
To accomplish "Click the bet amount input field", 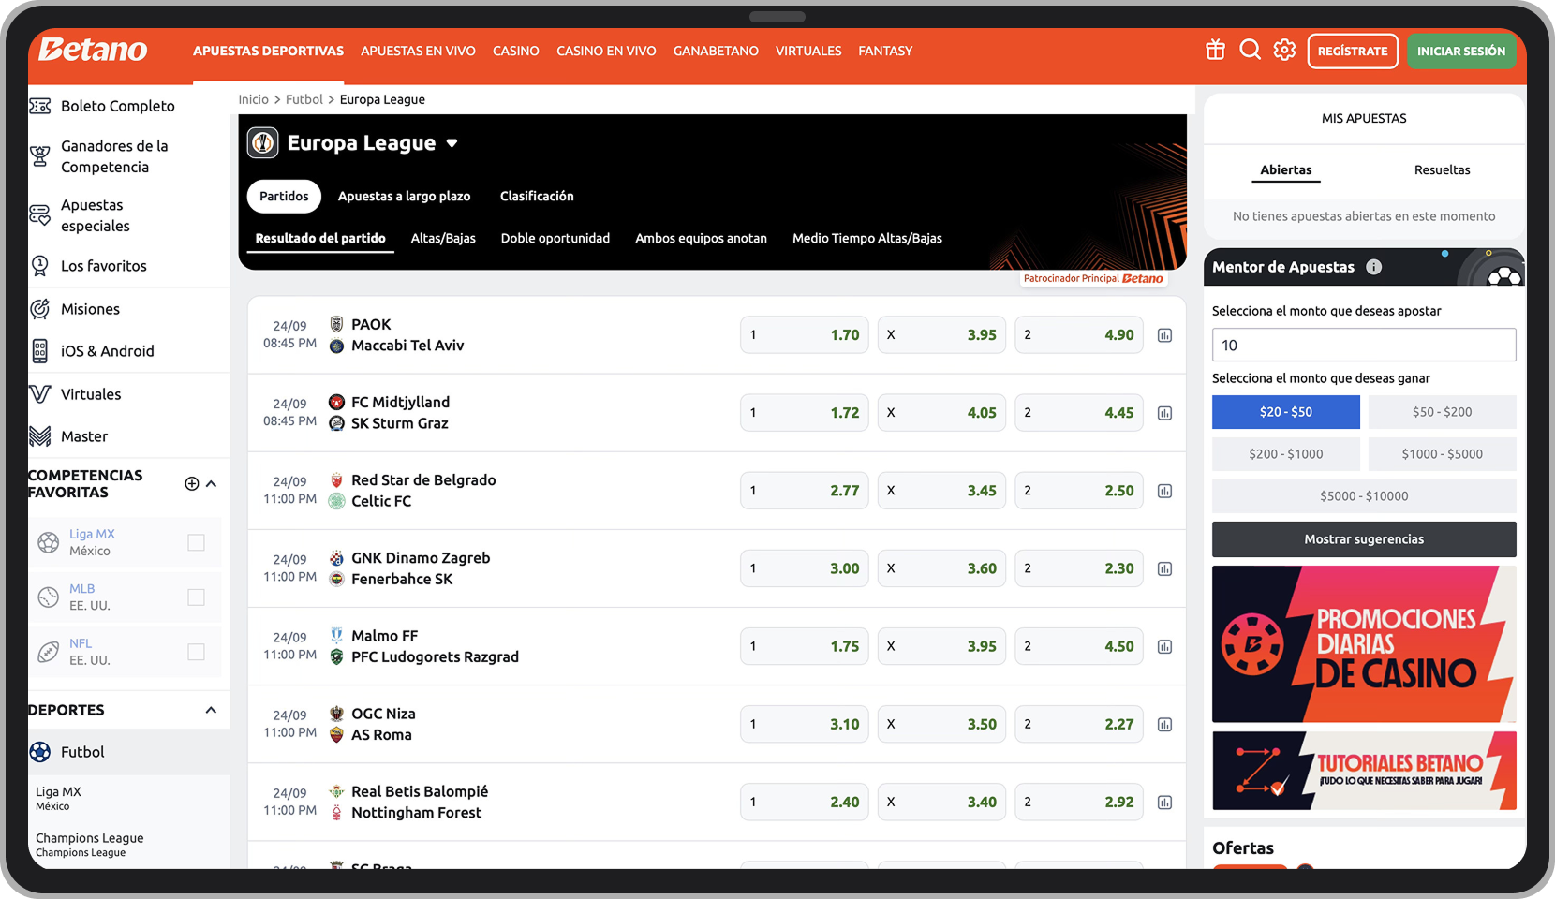I will pos(1363,345).
